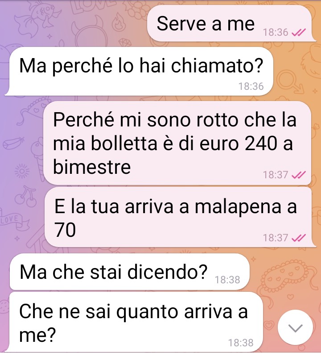Click read checkmarks on the 240 euro message

(299, 175)
